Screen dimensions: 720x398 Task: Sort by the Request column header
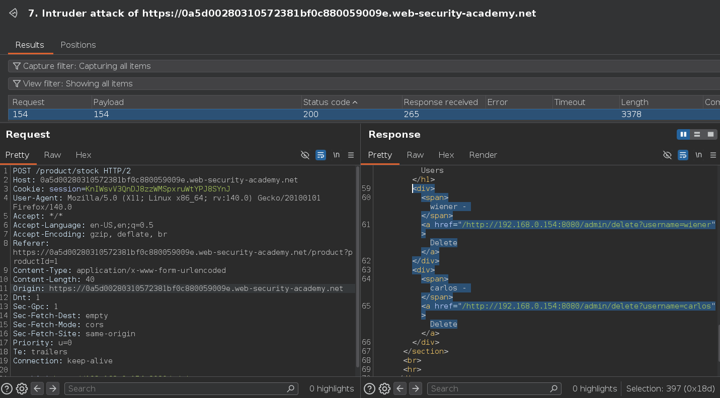coord(49,102)
